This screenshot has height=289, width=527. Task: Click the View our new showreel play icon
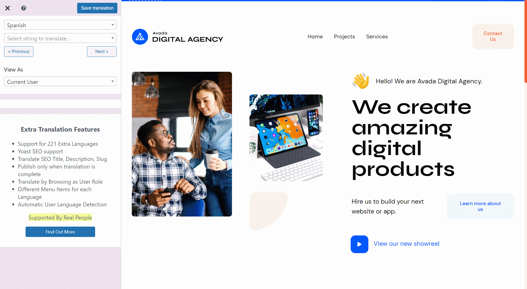coord(359,244)
